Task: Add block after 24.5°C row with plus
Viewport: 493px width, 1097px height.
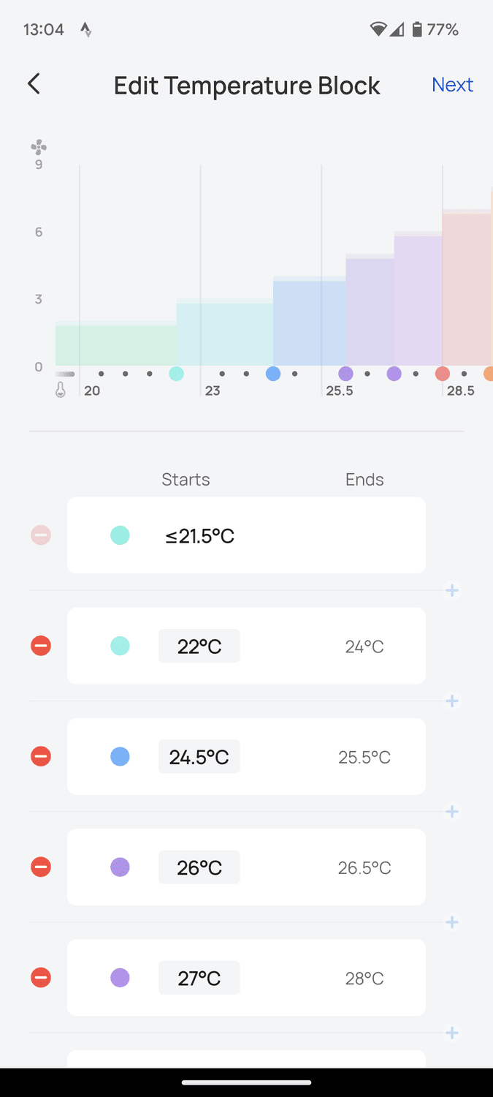Action: pyautogui.click(x=452, y=812)
